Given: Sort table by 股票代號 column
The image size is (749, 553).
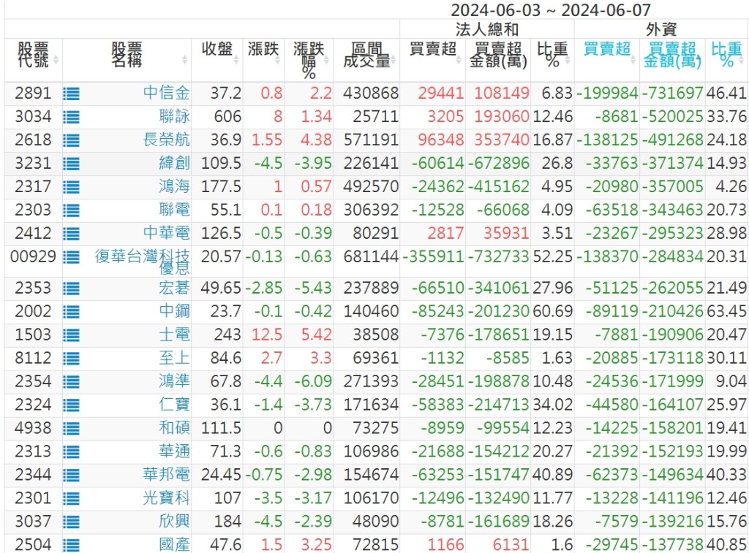Looking at the screenshot, I should [x=33, y=56].
